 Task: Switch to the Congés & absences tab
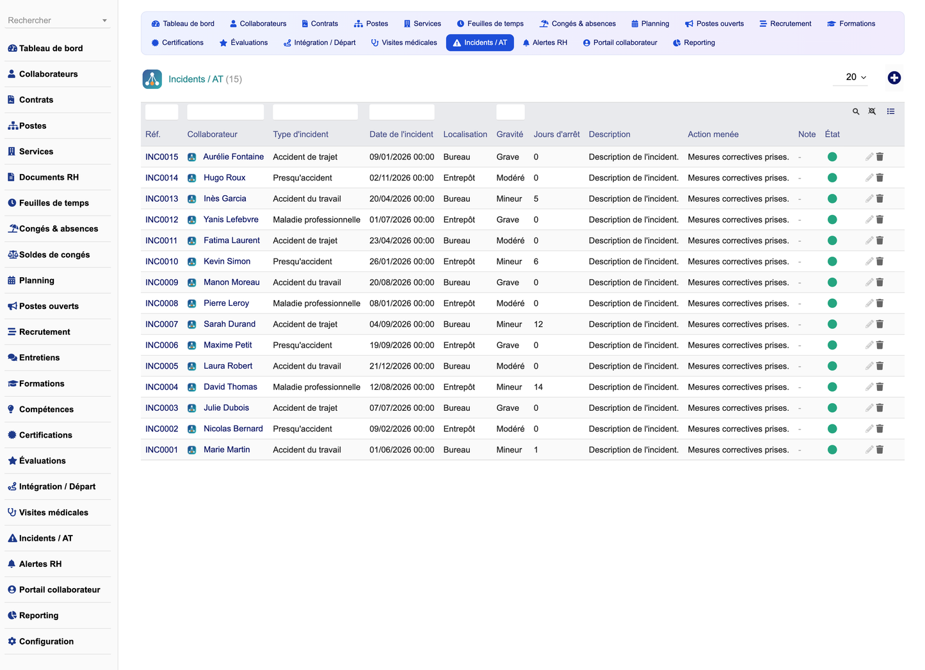tap(578, 24)
